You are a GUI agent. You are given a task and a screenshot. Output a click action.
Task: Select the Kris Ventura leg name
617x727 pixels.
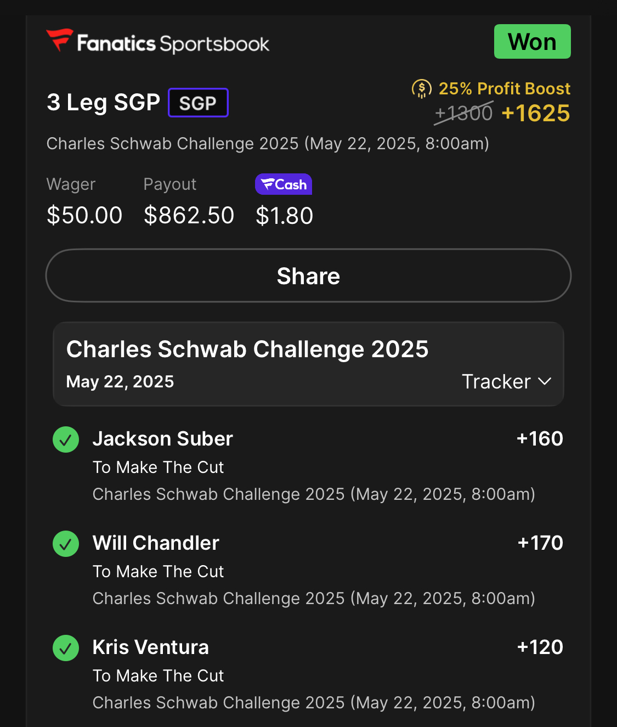pyautogui.click(x=150, y=647)
